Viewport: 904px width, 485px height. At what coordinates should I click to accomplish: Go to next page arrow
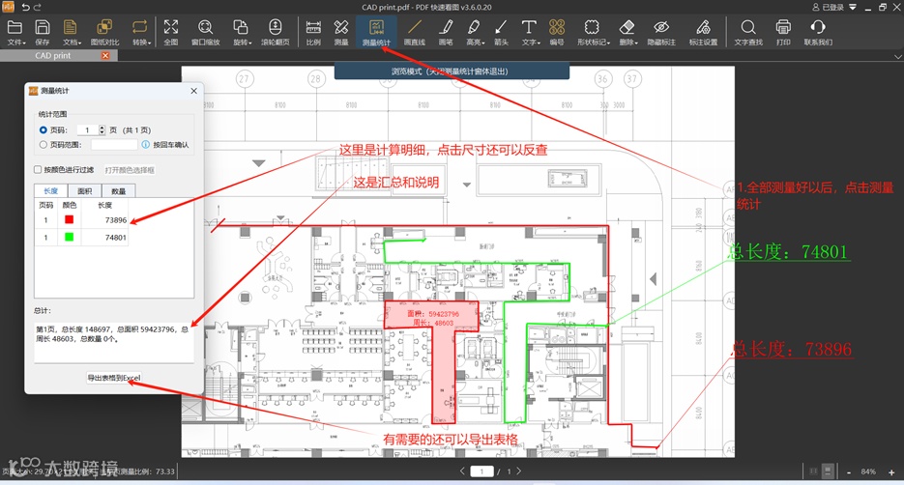519,471
